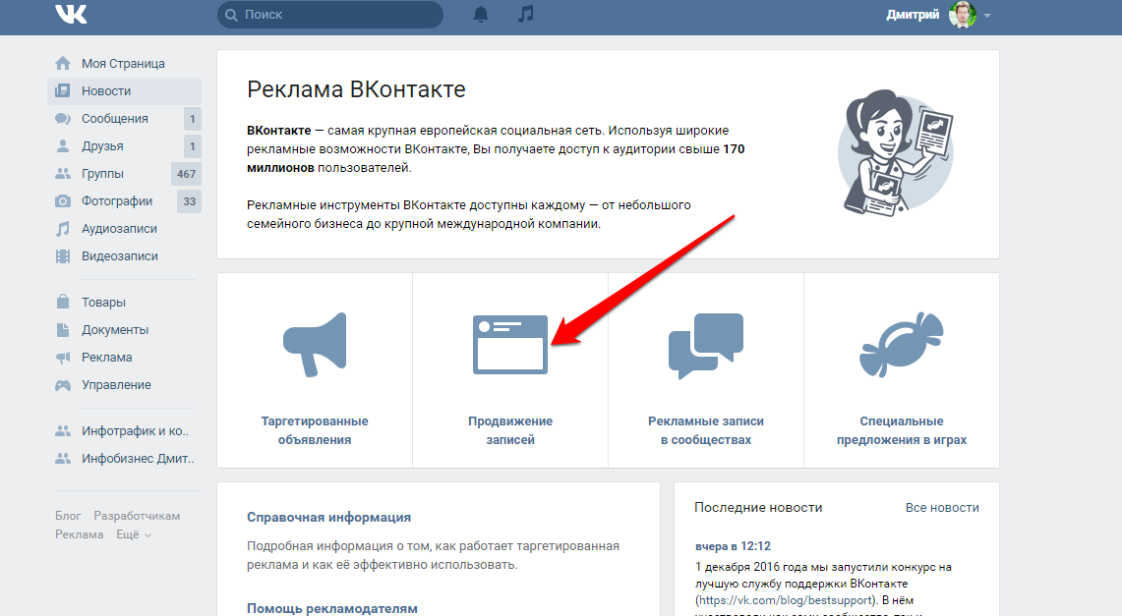Open notifications bell icon
This screenshot has height=616, width=1122.
(481, 14)
